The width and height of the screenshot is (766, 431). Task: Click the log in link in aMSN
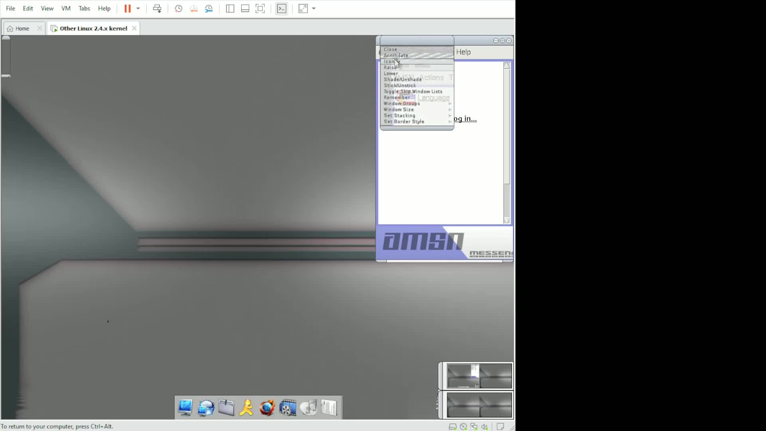(465, 119)
